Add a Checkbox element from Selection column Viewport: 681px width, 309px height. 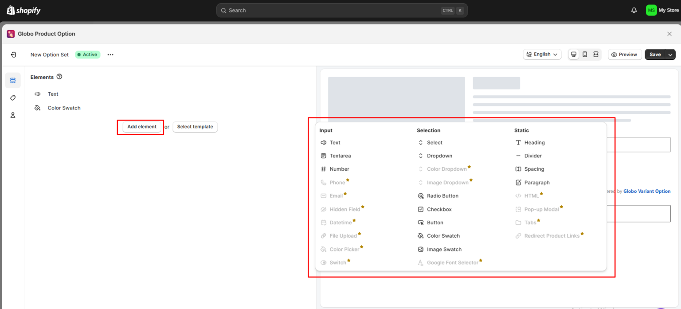tap(439, 209)
